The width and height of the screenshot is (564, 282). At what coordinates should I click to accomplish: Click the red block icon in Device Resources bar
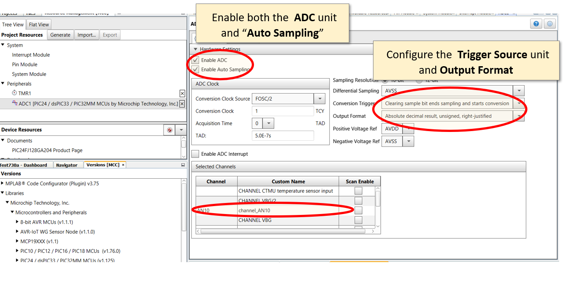(x=170, y=130)
